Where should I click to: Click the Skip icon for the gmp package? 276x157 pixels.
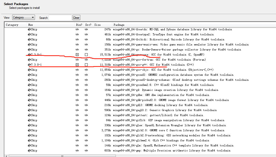(x=29, y=150)
